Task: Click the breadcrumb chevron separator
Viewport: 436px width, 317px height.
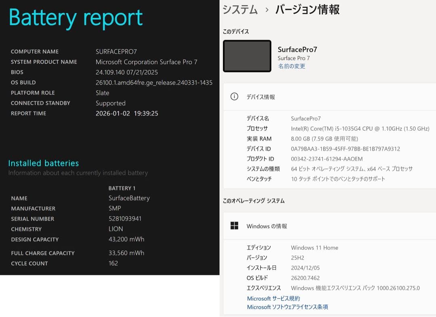Action: point(267,10)
